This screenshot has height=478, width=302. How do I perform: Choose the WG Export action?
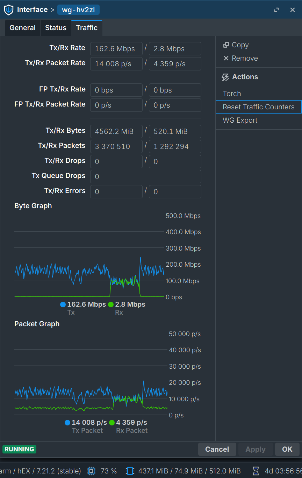click(240, 120)
